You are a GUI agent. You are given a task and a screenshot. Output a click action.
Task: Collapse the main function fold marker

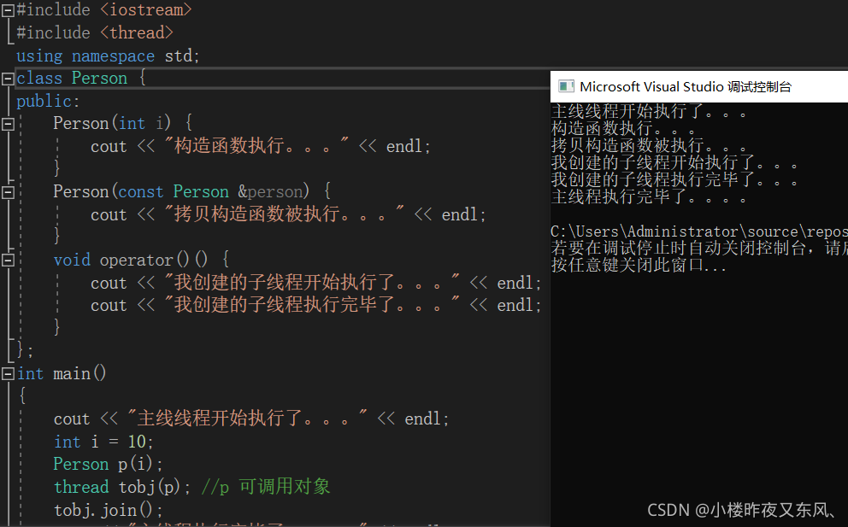pos(6,373)
